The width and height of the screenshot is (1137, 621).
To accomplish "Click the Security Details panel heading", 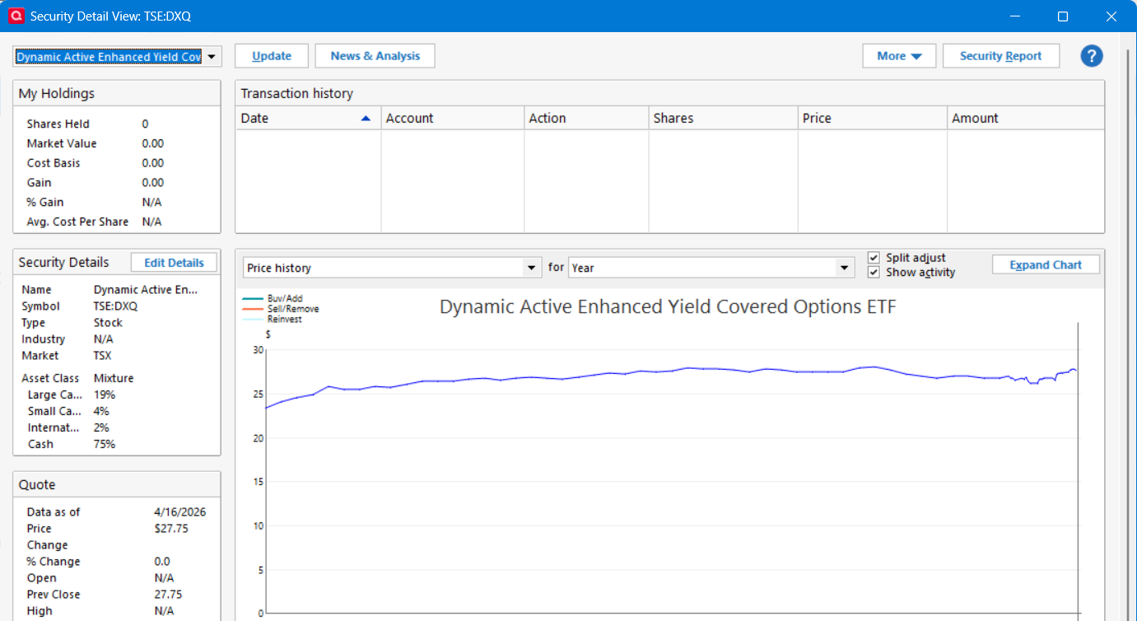I will [x=64, y=263].
